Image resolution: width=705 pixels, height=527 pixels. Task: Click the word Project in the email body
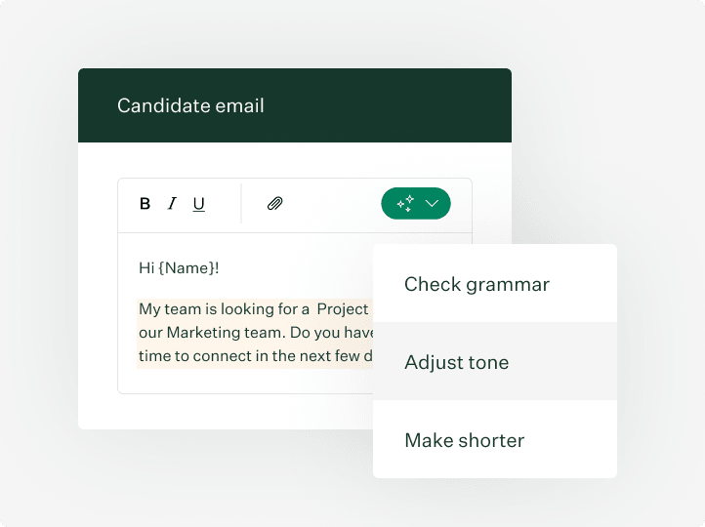343,309
